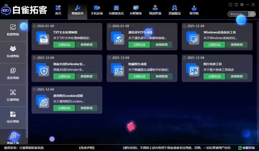Select 红薯营销 in sidebar
This screenshot has height=151, width=259.
tap(13, 96)
